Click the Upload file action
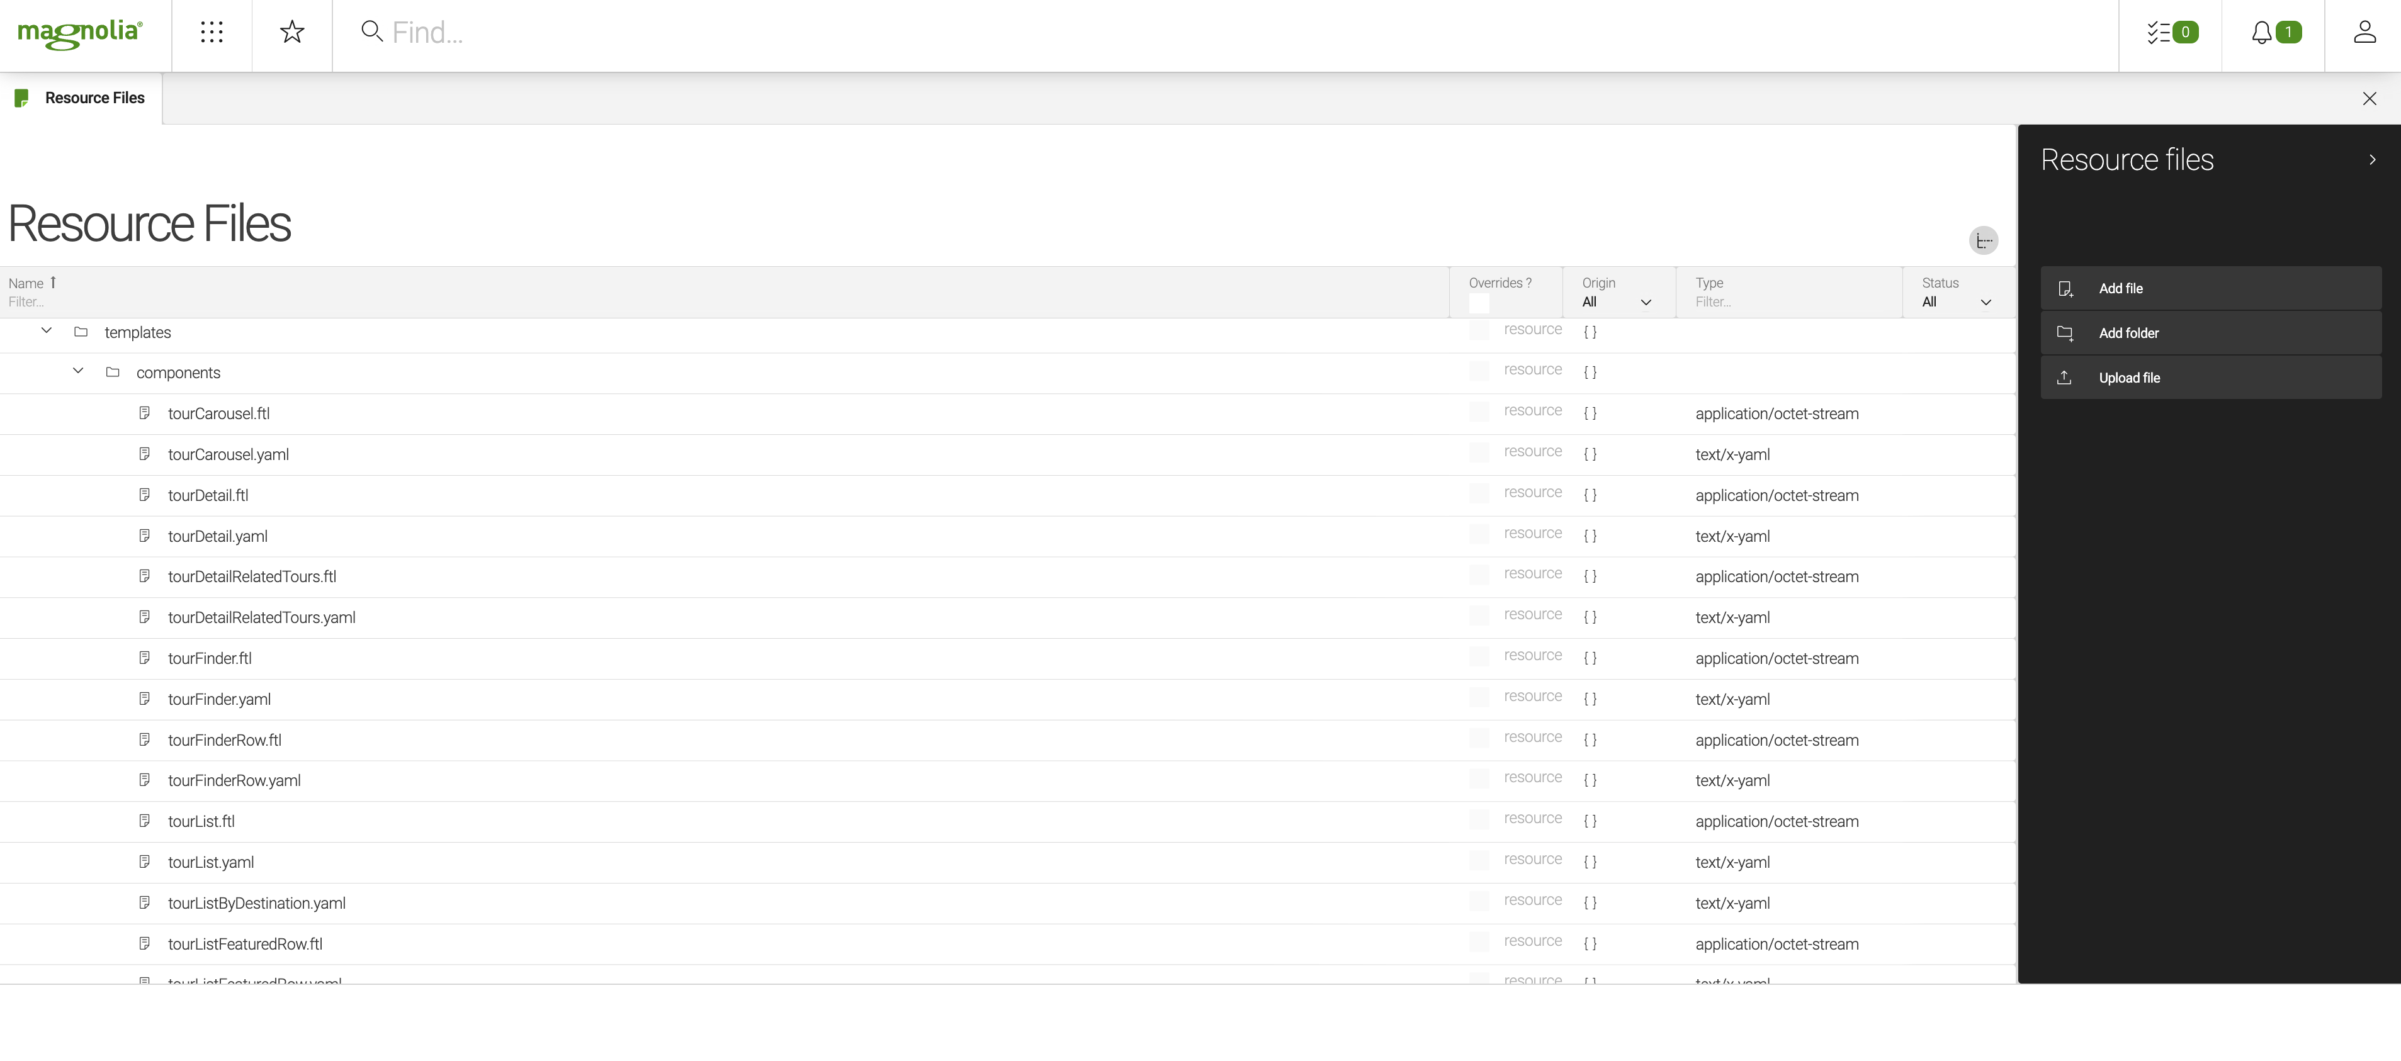The width and height of the screenshot is (2401, 1061). click(x=2210, y=377)
